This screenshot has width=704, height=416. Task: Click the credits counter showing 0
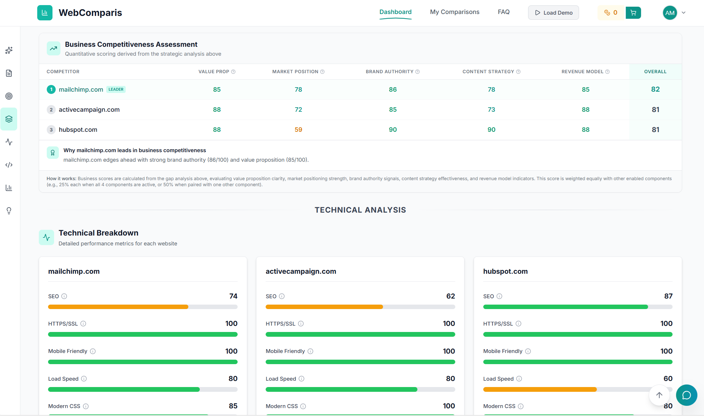point(611,13)
